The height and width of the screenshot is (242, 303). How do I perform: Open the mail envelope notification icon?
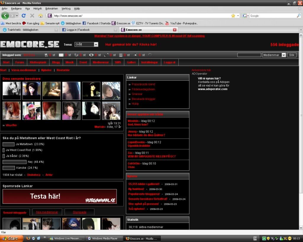point(61,55)
